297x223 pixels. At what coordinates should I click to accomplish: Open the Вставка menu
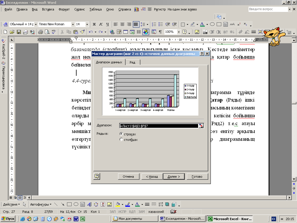tap(48, 9)
